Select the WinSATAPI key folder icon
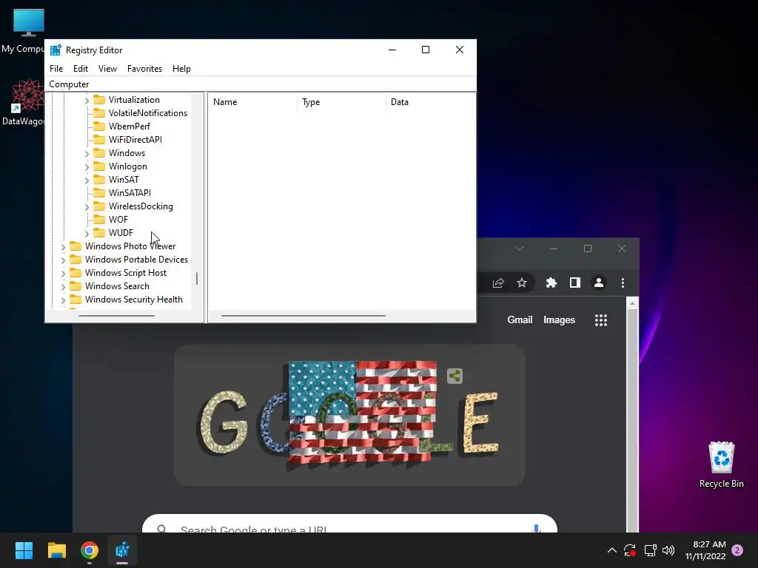 pyautogui.click(x=99, y=193)
